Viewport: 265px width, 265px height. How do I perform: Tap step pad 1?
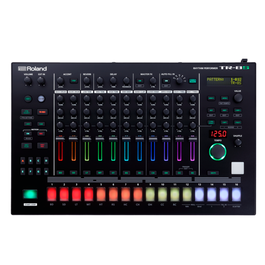click(x=52, y=194)
